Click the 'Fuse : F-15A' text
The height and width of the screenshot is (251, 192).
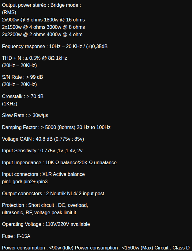(16, 236)
